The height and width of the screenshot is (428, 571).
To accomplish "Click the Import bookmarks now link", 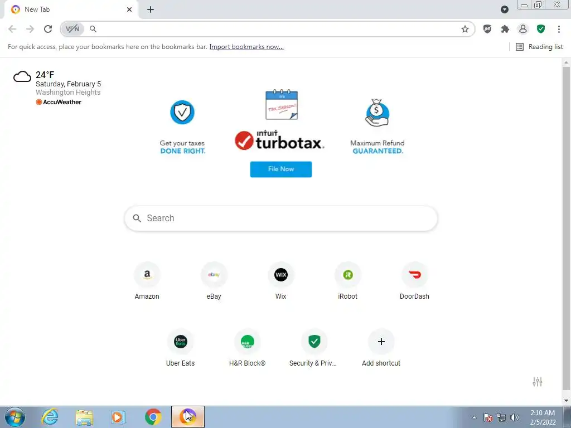I will click(x=246, y=47).
